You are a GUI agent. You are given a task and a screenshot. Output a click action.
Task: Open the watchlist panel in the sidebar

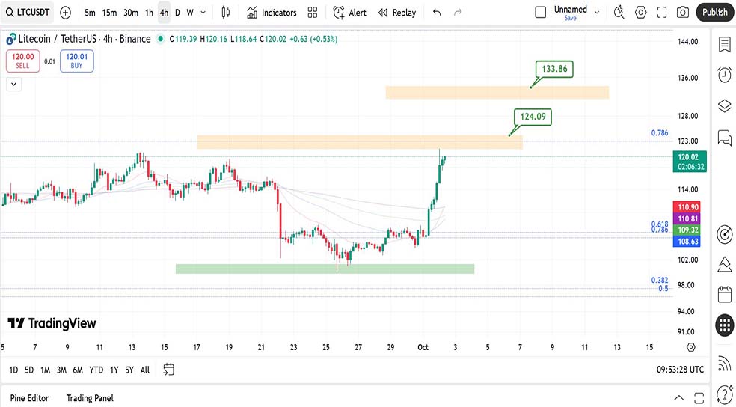(724, 45)
